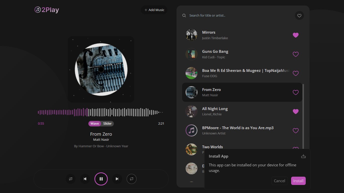The width and height of the screenshot is (344, 193).
Task: Skip to the next track
Action: point(117,179)
